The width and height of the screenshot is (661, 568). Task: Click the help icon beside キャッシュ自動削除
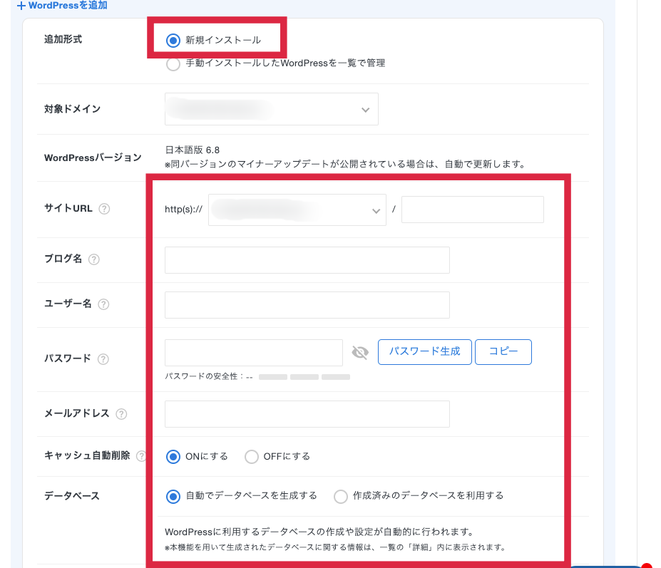click(141, 456)
